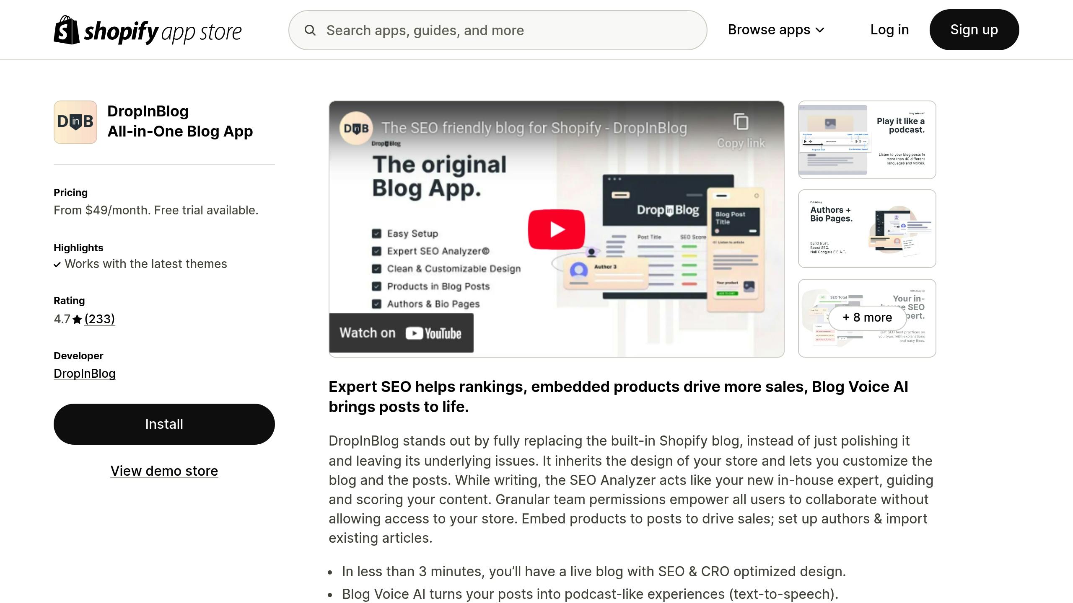
Task: Install the DropInBlog app
Action: 164,424
